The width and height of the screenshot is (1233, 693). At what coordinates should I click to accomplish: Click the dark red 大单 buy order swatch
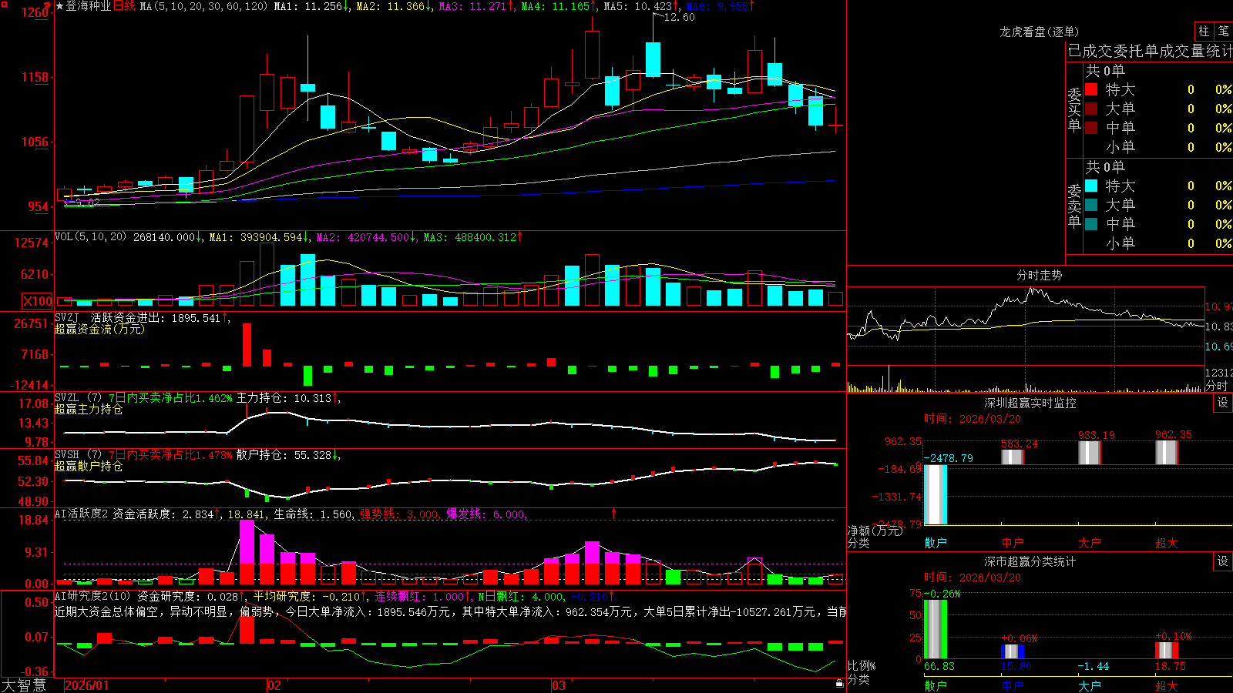coord(1091,109)
